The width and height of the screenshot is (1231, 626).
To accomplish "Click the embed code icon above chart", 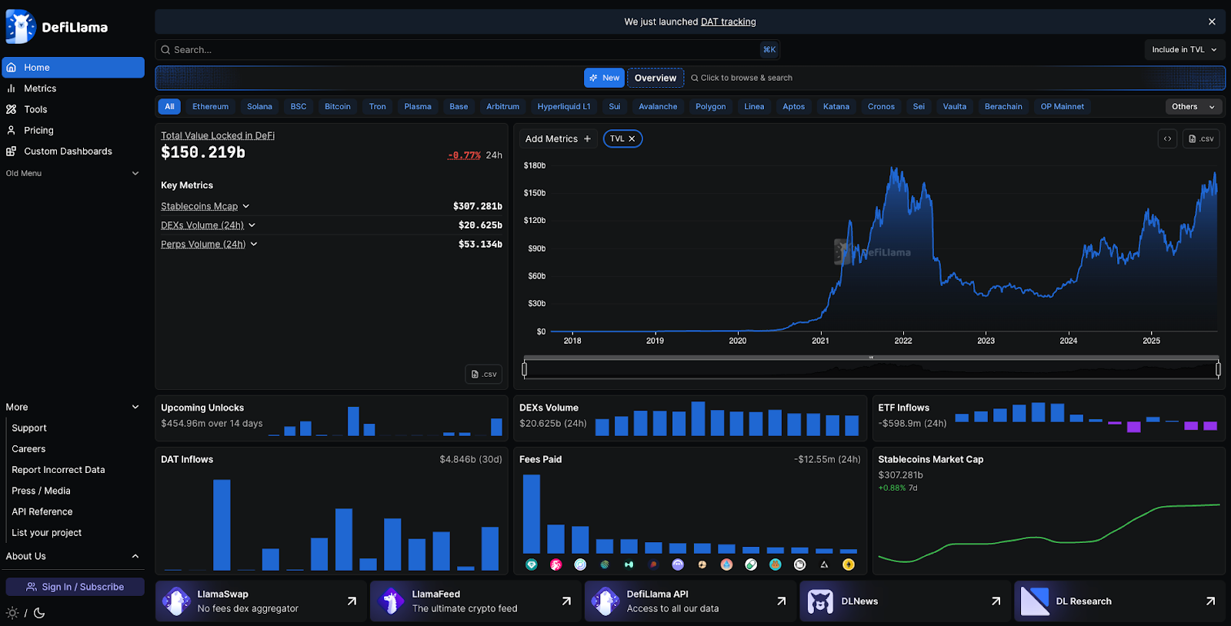I will 1167,139.
